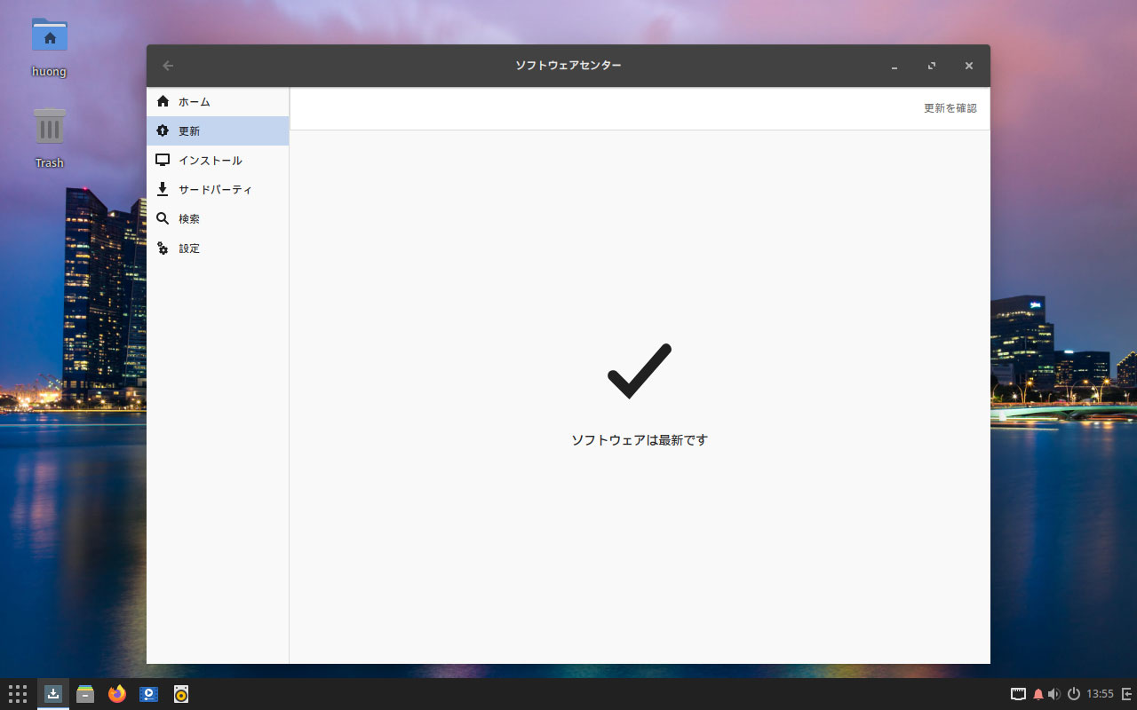Open the video player from the taskbar

(149, 694)
